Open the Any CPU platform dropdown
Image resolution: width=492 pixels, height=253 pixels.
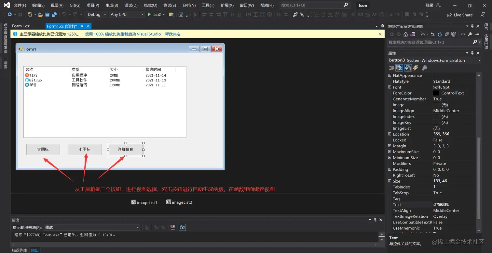pos(127,15)
